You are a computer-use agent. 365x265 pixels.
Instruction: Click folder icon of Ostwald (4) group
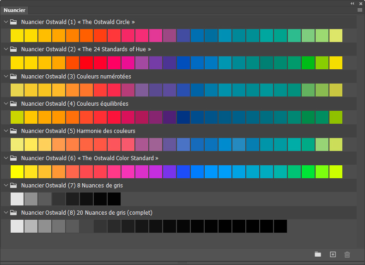pyautogui.click(x=13, y=103)
